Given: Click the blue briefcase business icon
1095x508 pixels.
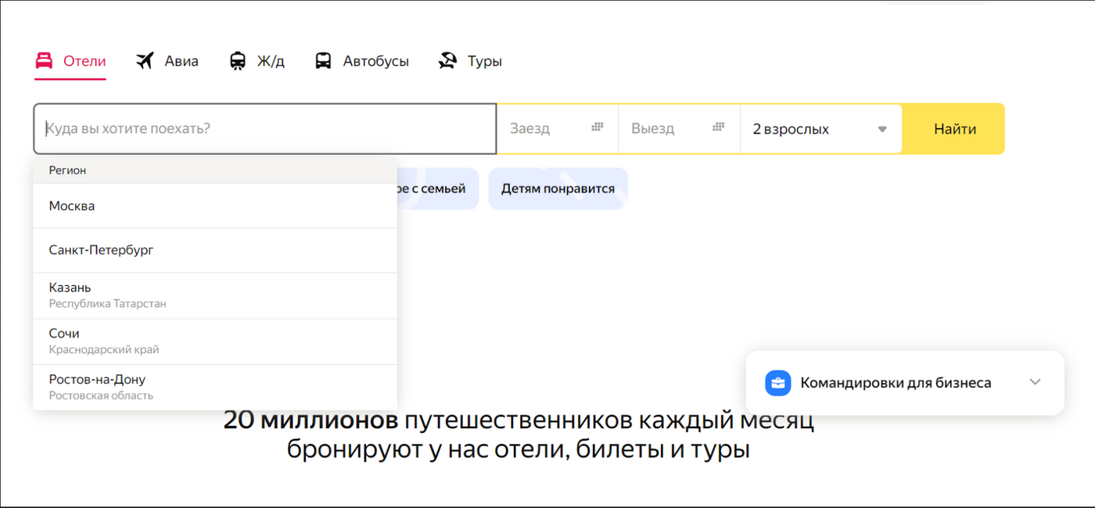Looking at the screenshot, I should (x=777, y=383).
